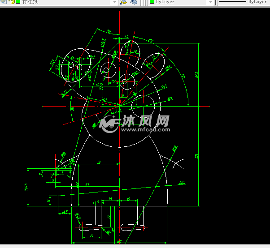The image size is (270, 248).
Task: Select the 66.3 vertical dimension text
Action: click(197, 75)
